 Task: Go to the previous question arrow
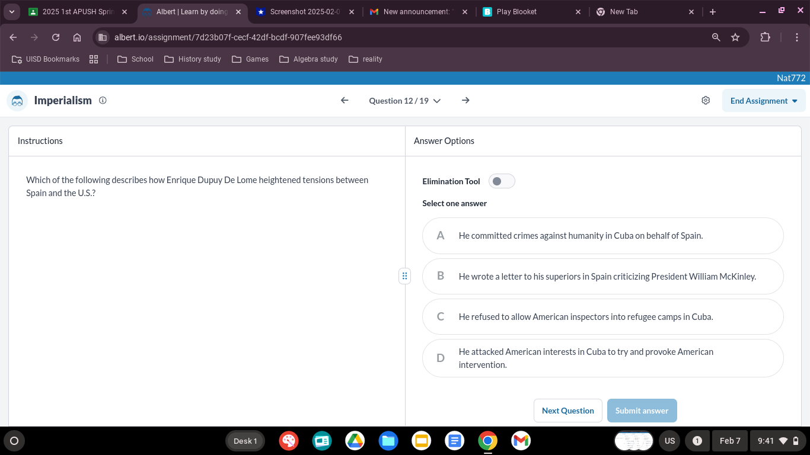pos(345,101)
